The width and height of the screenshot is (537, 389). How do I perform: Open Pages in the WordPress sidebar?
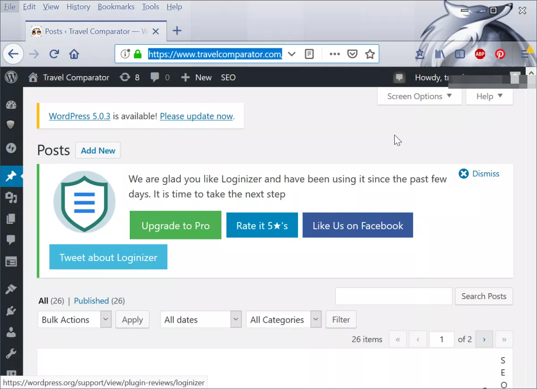tap(11, 219)
